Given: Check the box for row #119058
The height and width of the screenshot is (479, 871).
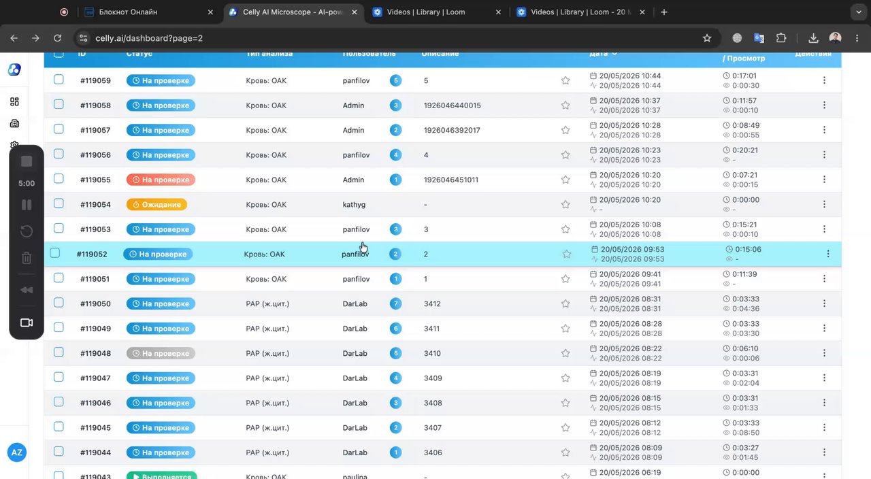Looking at the screenshot, I should (x=59, y=104).
